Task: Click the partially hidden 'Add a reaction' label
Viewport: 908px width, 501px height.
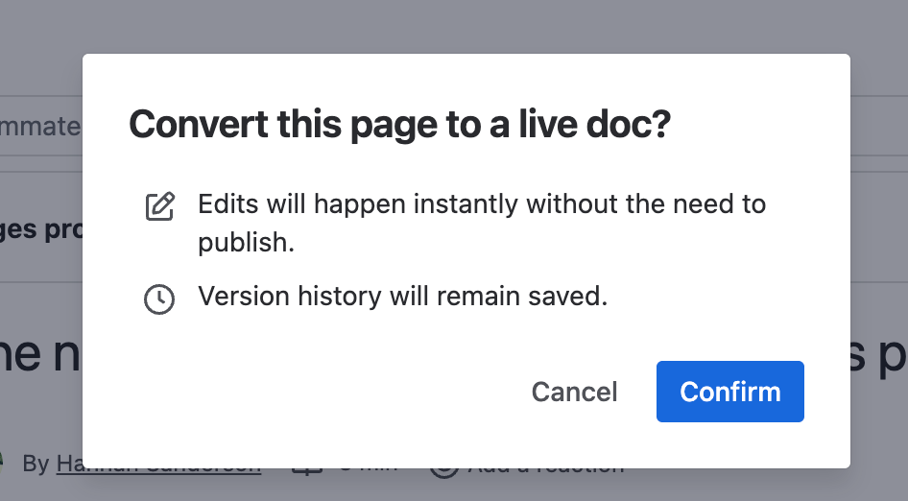Action: click(546, 471)
